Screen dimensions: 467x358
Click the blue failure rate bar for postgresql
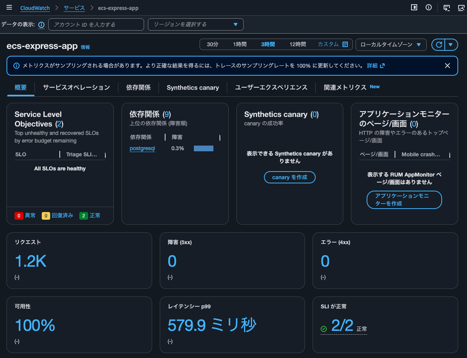[203, 148]
